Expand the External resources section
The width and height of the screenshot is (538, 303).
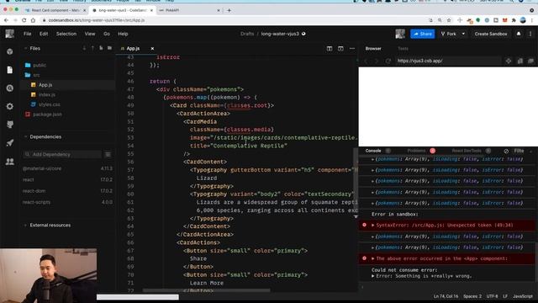25,226
